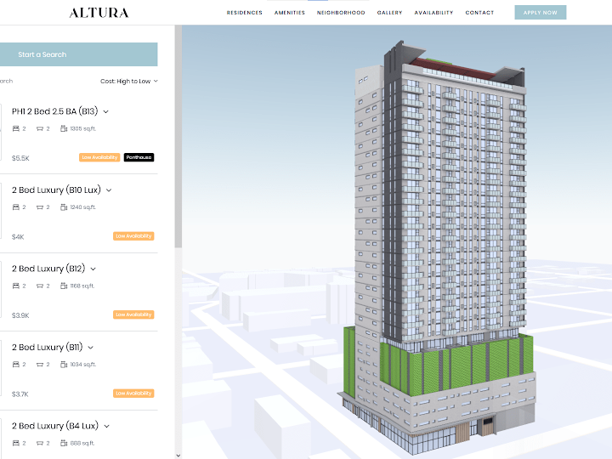This screenshot has width=612, height=459.
Task: Click the area icon next to 1240 sq.ft.
Action: tap(64, 207)
